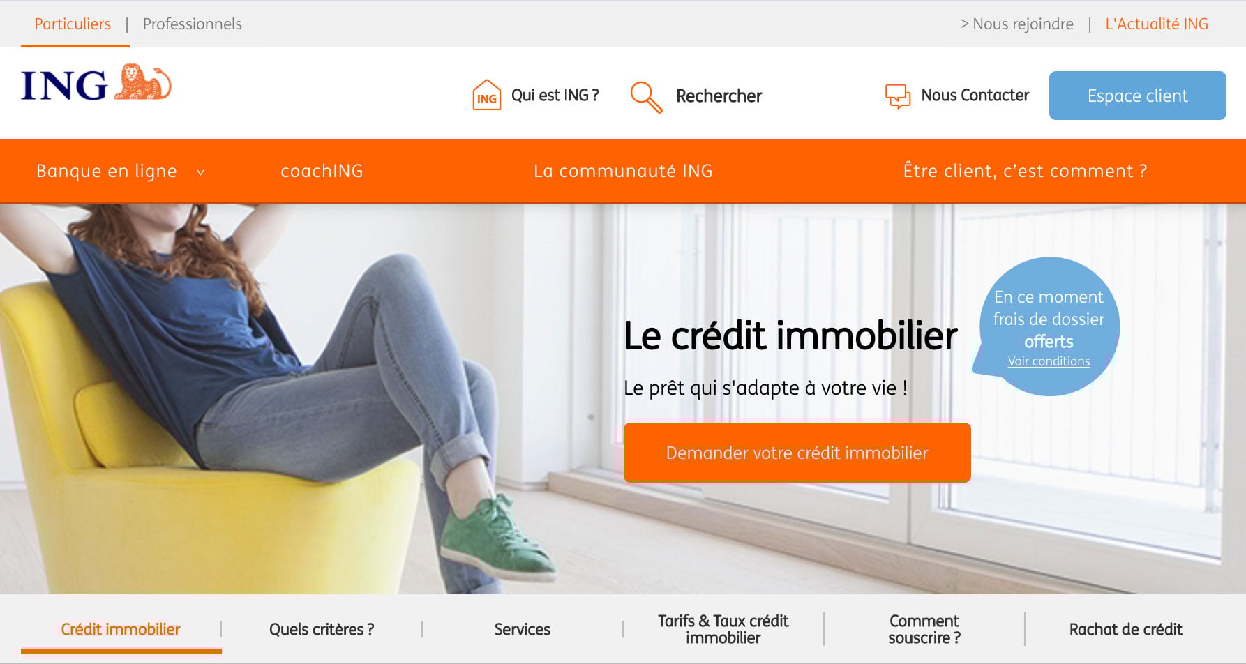Open Tarifs & Taux crédit immobilier tab
This screenshot has width=1246, height=664.
(x=723, y=629)
